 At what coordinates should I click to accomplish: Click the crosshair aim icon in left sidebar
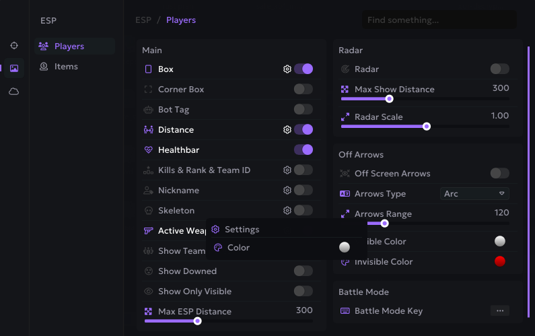click(x=14, y=45)
